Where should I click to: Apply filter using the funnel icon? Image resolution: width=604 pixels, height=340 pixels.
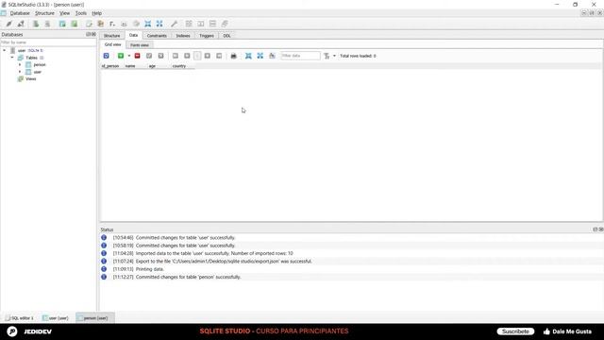(327, 56)
